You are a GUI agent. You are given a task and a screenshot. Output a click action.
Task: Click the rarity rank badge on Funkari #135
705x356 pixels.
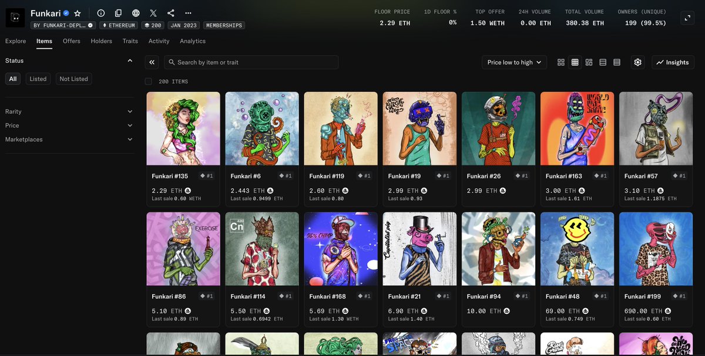point(206,176)
